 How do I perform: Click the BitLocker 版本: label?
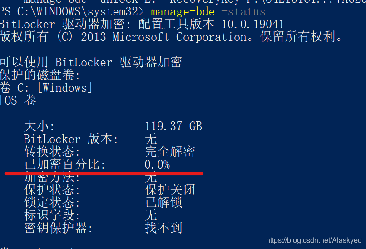click(71, 139)
